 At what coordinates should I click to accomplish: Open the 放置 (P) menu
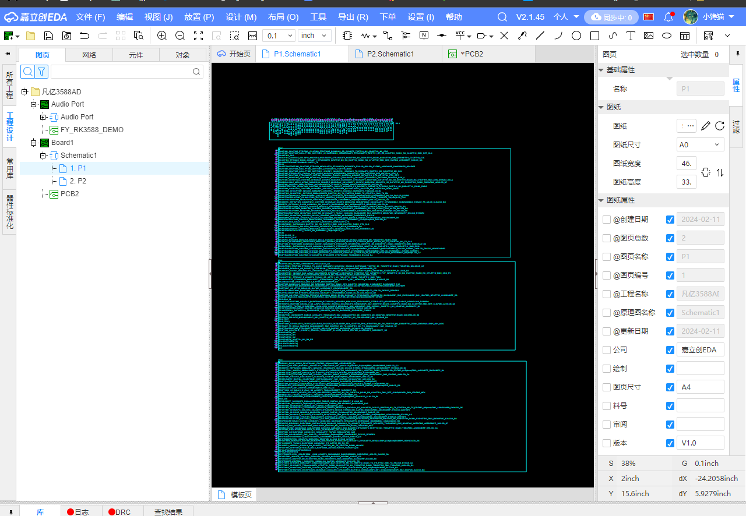click(x=199, y=17)
